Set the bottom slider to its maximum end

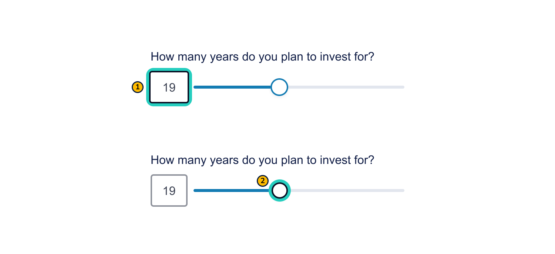404,190
